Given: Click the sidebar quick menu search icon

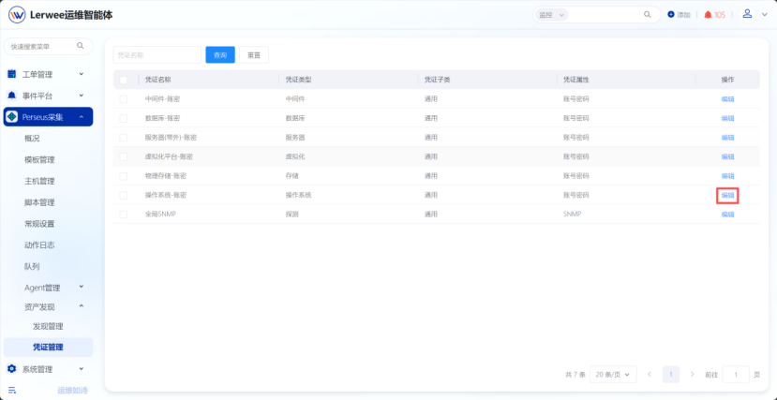Looking at the screenshot, I should [81, 46].
